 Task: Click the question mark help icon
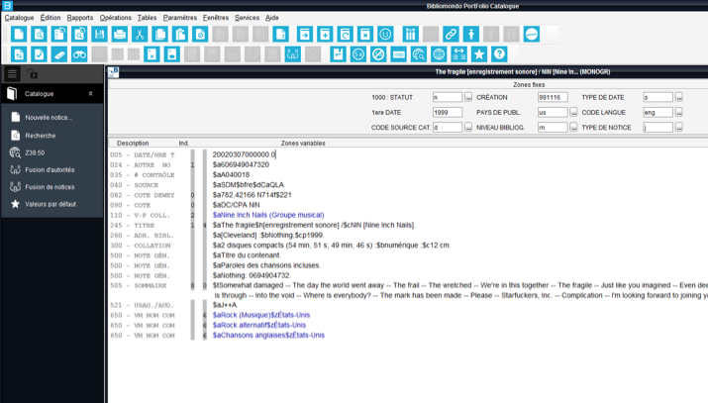pyautogui.click(x=499, y=54)
